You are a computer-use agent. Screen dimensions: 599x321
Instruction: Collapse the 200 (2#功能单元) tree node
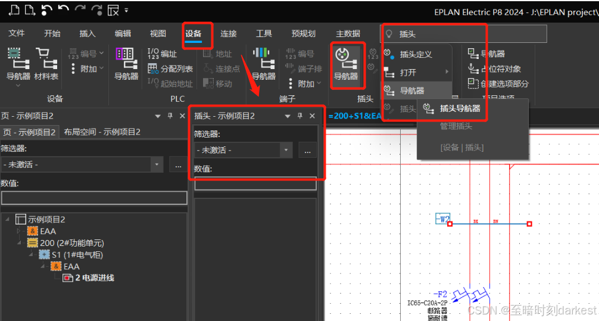[x=19, y=243]
